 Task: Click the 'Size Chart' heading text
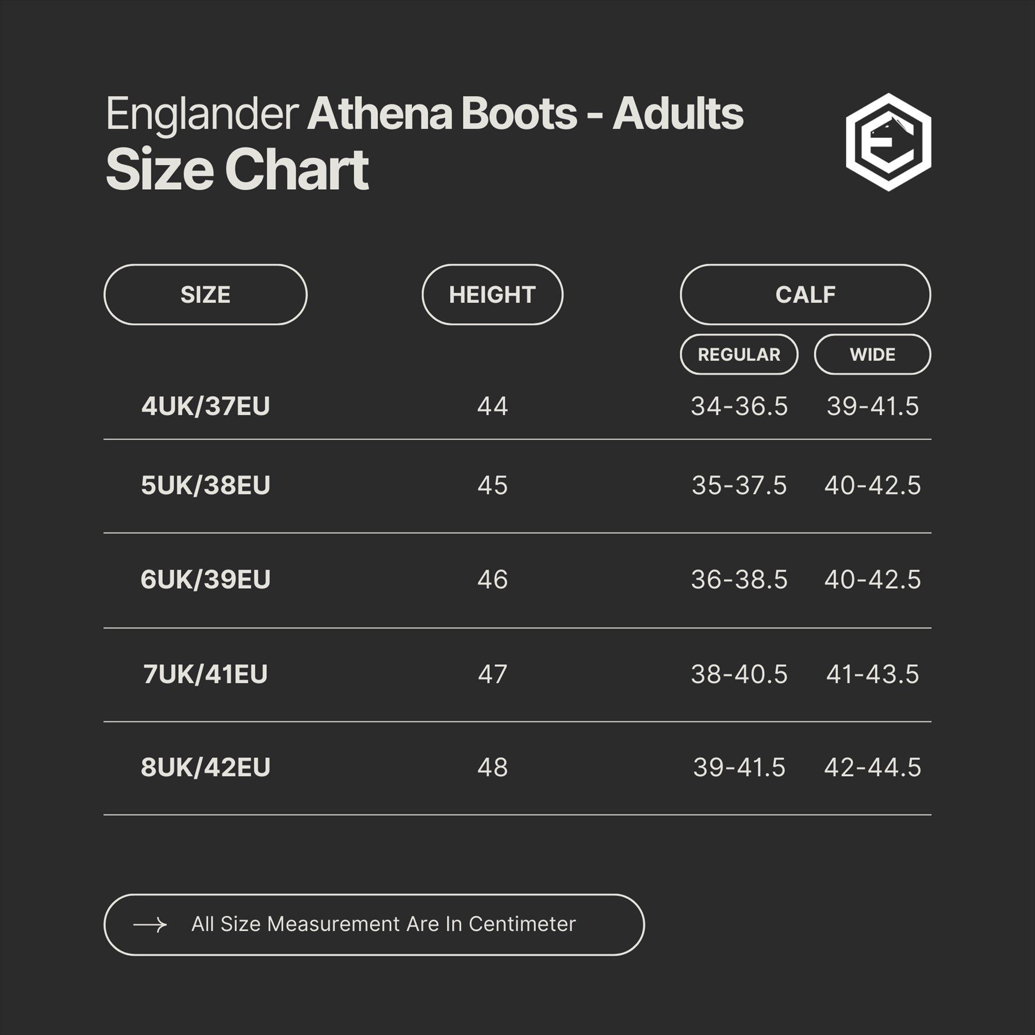coord(237,170)
